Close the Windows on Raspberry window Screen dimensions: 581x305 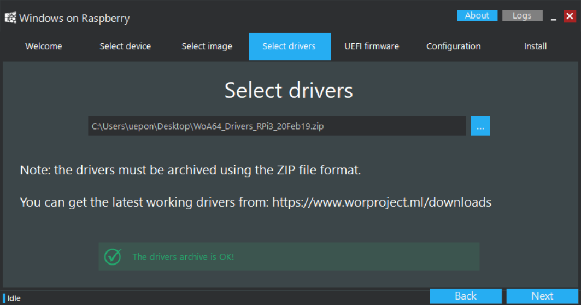(570, 16)
